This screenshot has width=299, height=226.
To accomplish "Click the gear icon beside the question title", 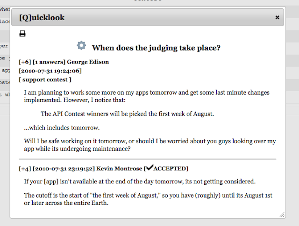I will point(81,45).
